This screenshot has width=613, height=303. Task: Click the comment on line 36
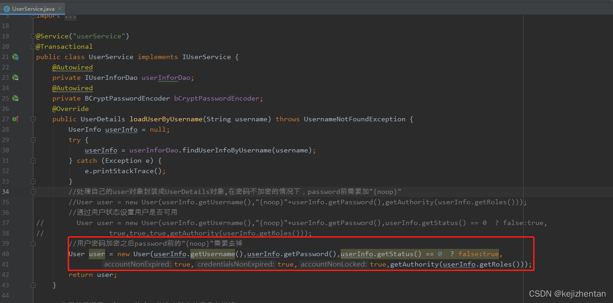(123, 212)
